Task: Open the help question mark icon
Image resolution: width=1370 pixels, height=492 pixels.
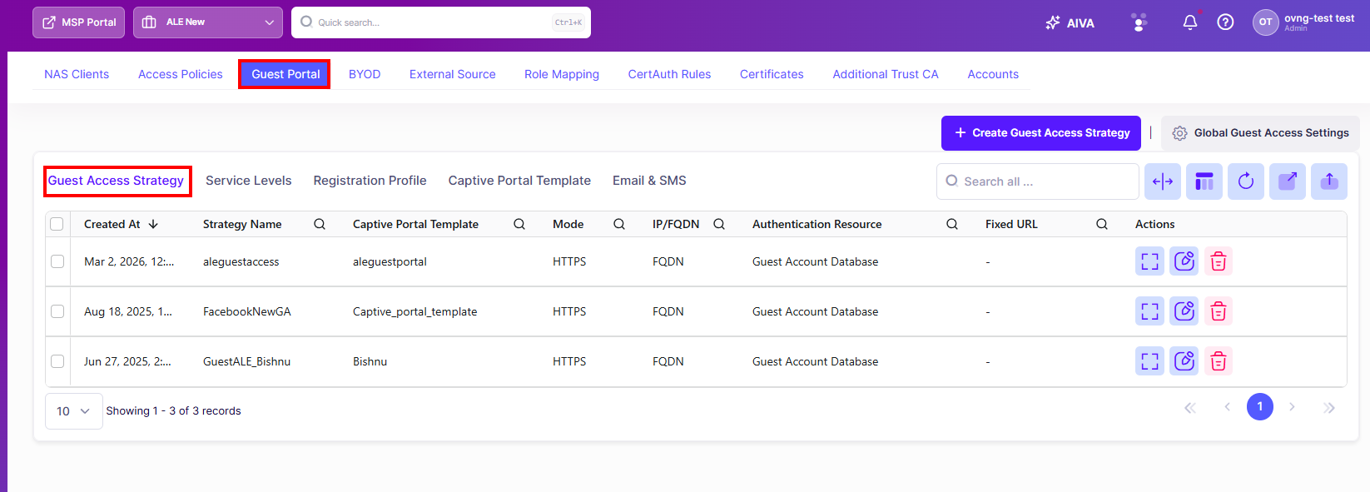Action: pyautogui.click(x=1225, y=22)
